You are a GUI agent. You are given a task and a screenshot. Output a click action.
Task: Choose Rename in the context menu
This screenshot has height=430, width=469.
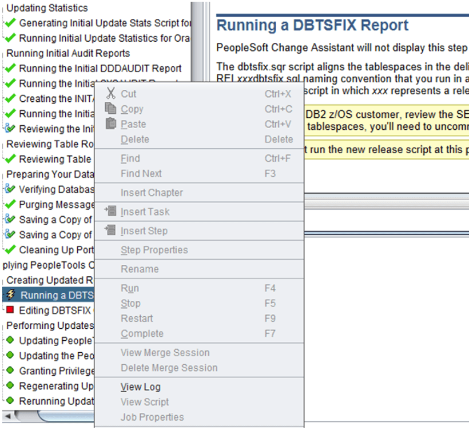(x=140, y=269)
